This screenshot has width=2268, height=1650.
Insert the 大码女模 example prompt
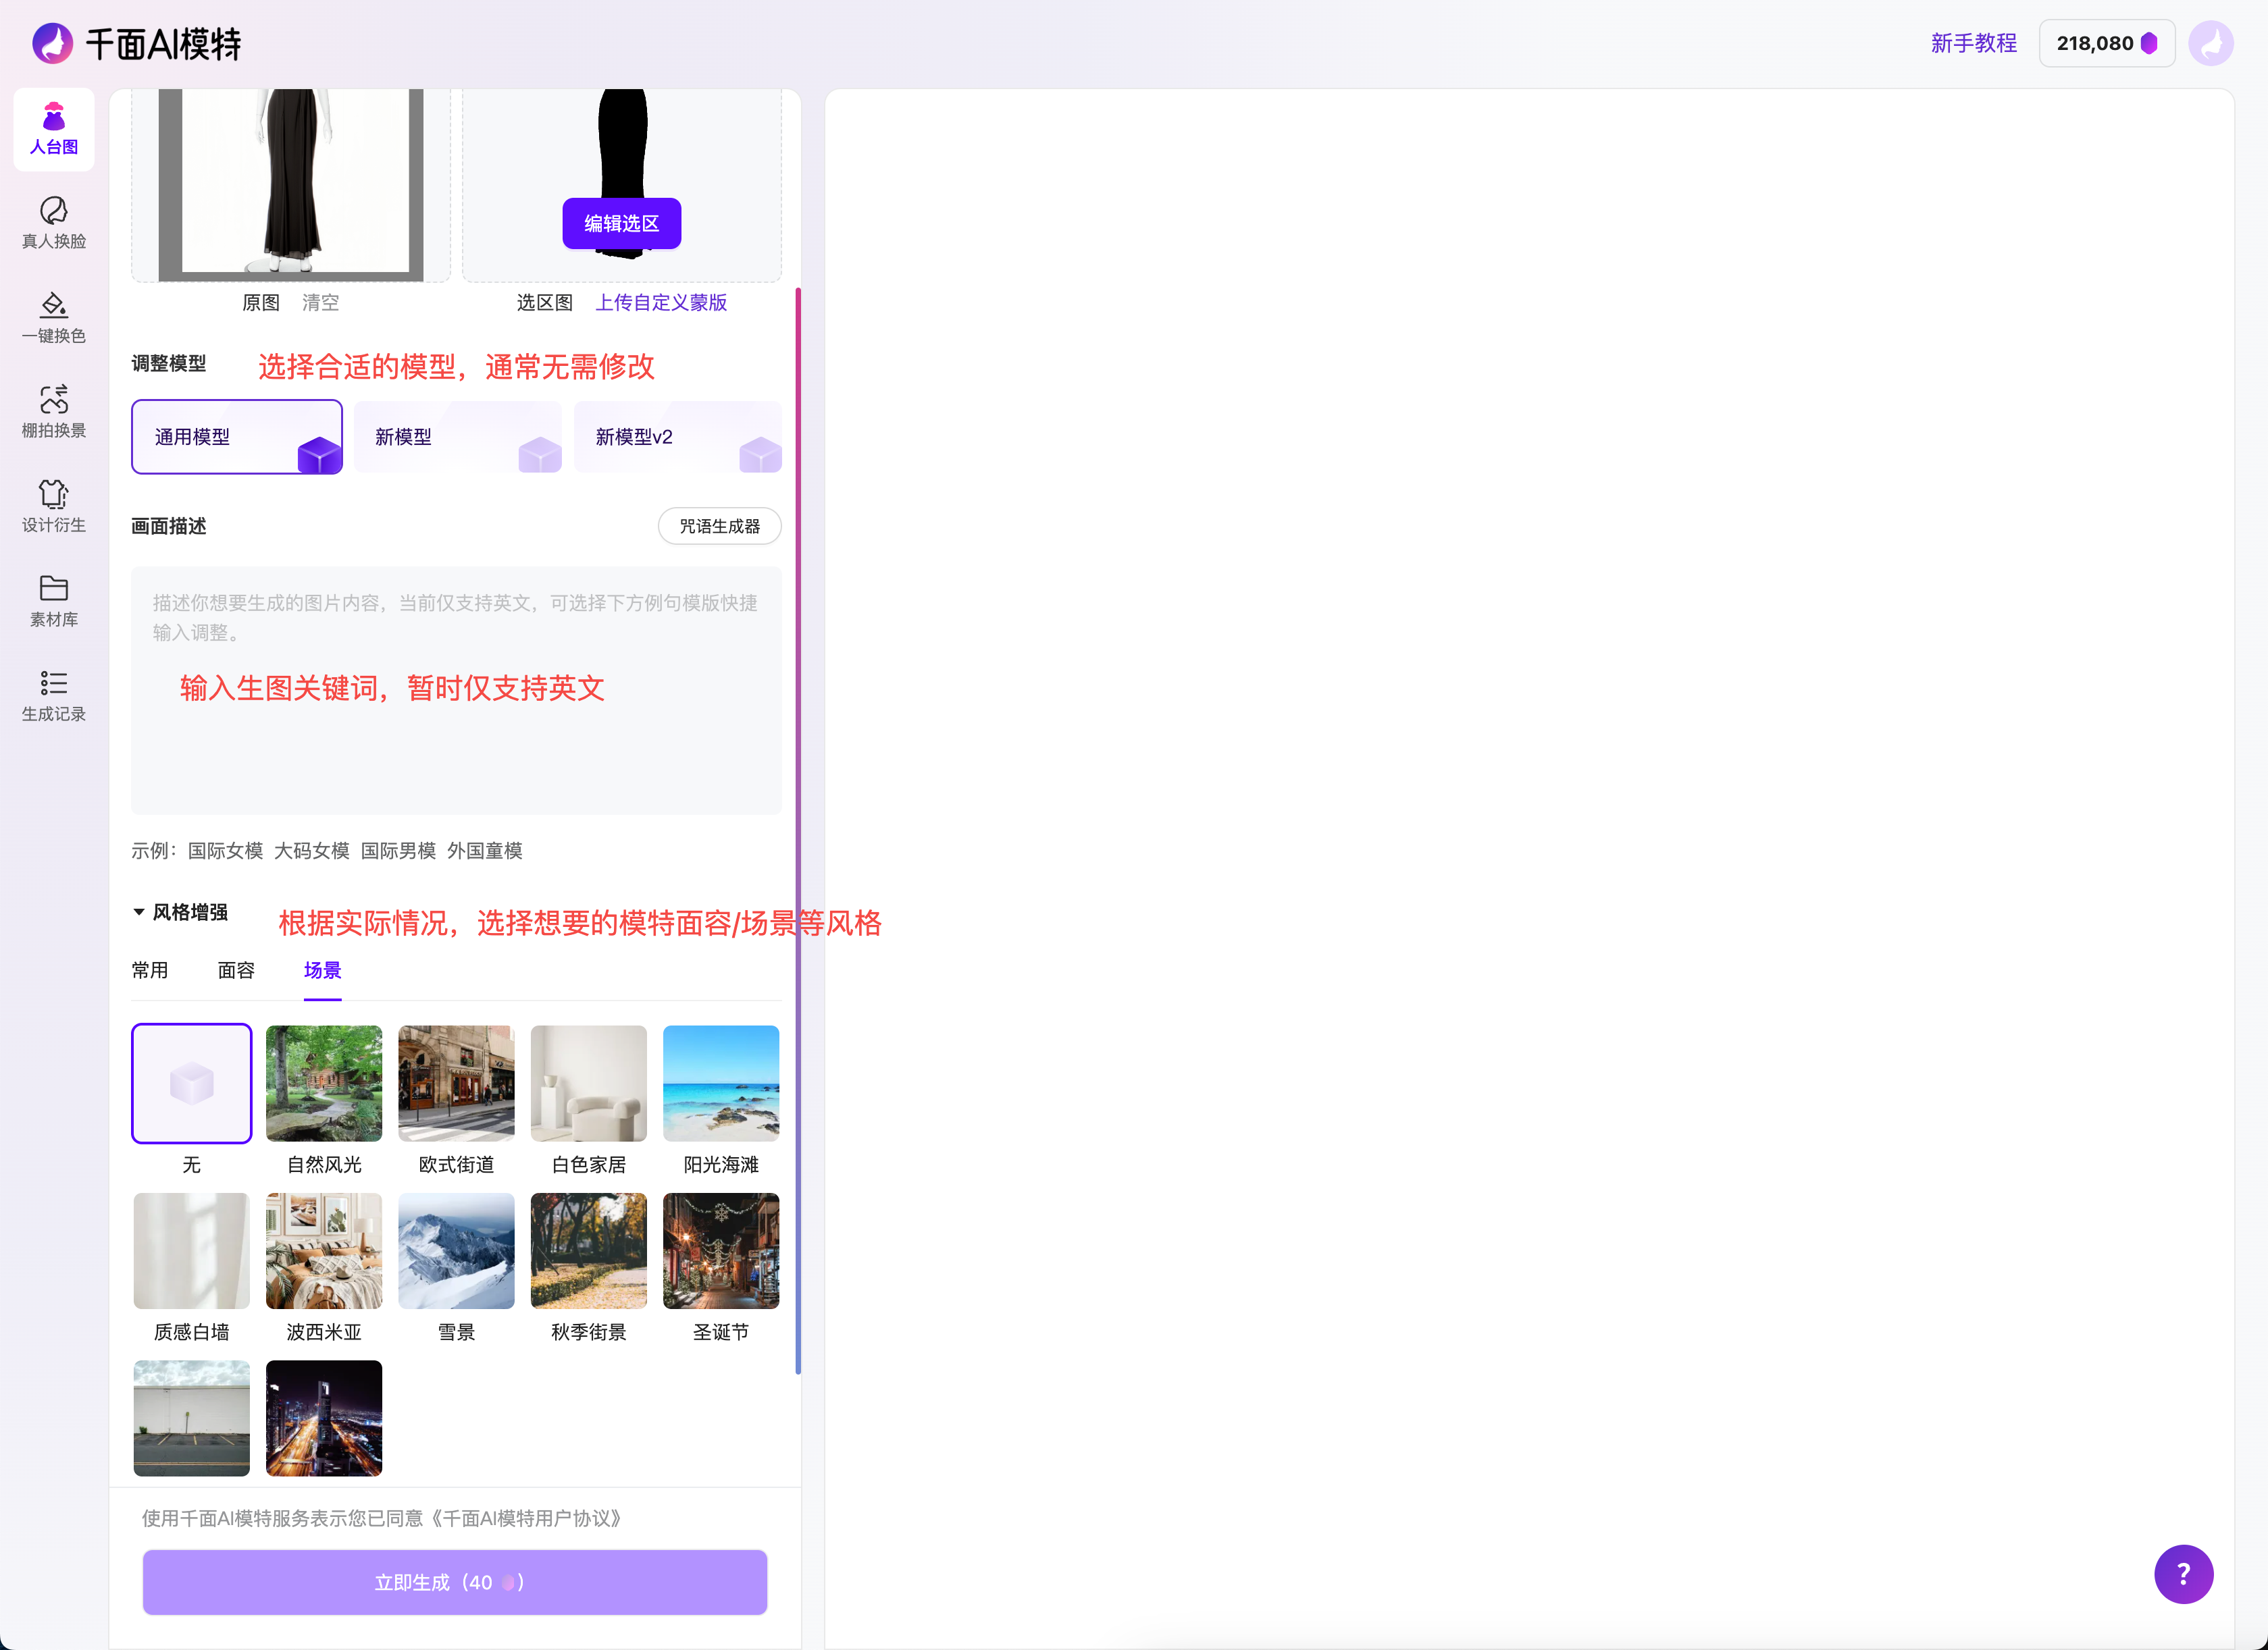point(312,851)
